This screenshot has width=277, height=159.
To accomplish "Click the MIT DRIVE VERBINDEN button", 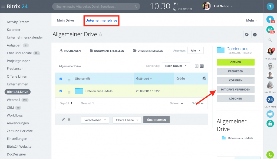I will (236, 90).
